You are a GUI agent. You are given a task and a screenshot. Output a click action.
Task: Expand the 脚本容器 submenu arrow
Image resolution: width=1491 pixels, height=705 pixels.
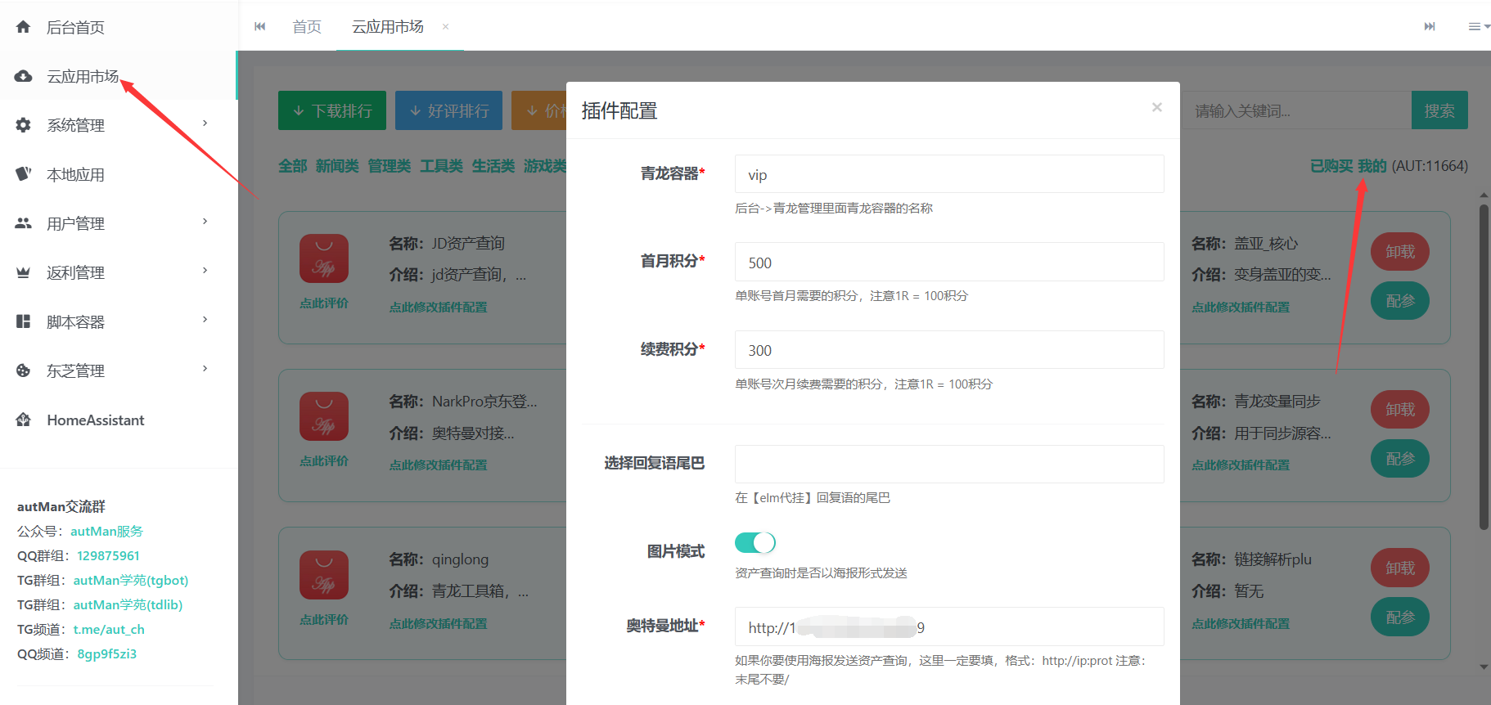[x=205, y=320]
